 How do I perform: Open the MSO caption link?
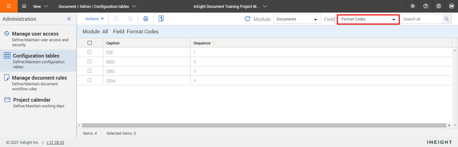(x=110, y=61)
